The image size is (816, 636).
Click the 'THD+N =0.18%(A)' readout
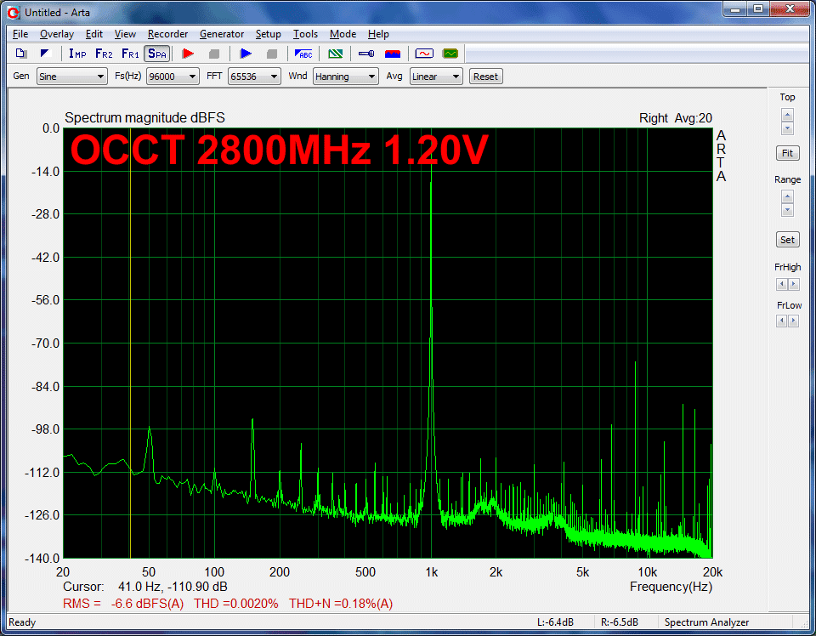pyautogui.click(x=341, y=604)
